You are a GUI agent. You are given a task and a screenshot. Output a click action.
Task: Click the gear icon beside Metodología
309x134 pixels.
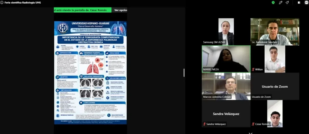57,90
